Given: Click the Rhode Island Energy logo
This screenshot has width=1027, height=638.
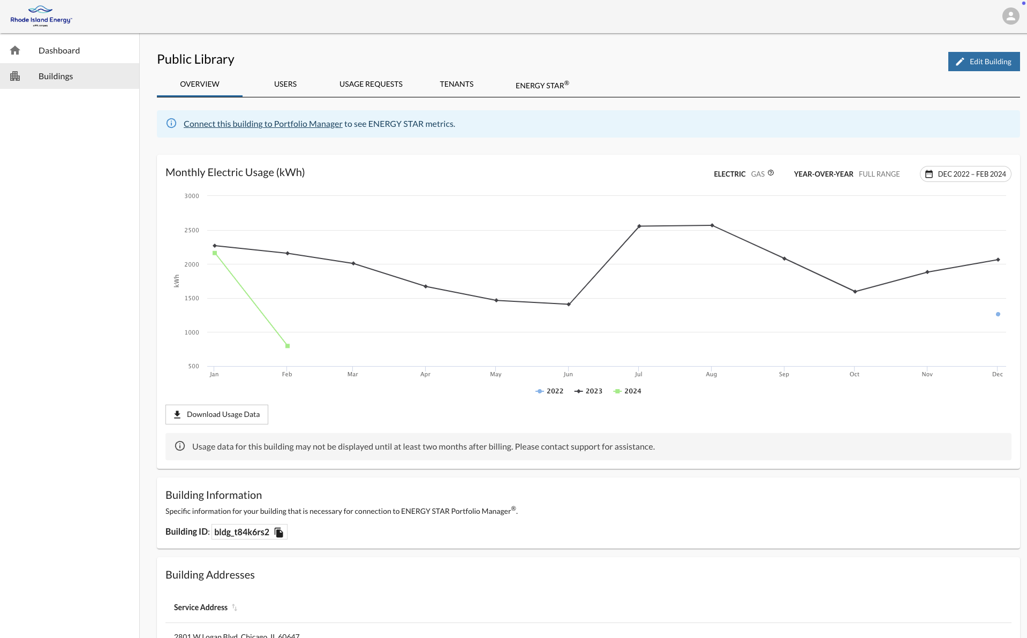Looking at the screenshot, I should tap(41, 16).
